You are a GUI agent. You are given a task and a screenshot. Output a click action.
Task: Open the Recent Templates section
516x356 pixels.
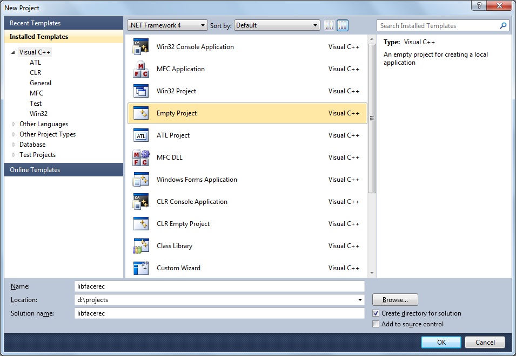click(x=64, y=23)
